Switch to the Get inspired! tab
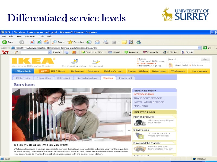Viewport: 217px width, 162px height. [x=64, y=78]
